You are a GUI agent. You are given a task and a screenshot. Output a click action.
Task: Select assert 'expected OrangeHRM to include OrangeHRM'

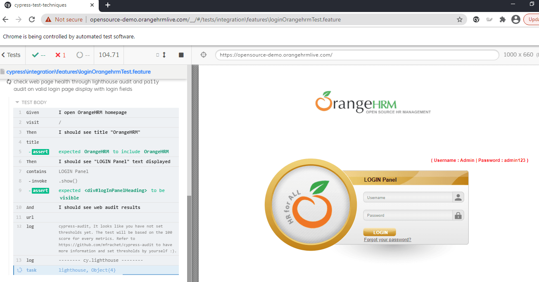pos(96,152)
